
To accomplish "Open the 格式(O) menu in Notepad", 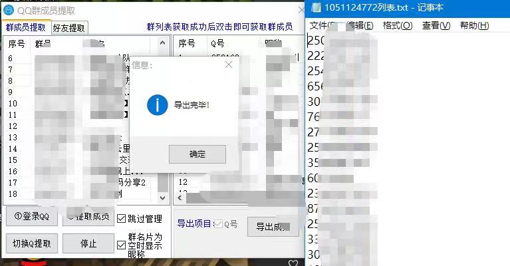I will (x=398, y=26).
